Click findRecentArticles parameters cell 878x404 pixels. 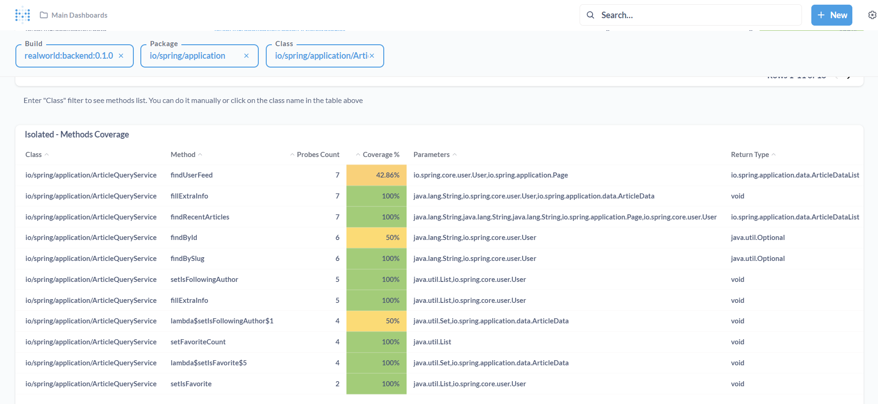pyautogui.click(x=565, y=217)
